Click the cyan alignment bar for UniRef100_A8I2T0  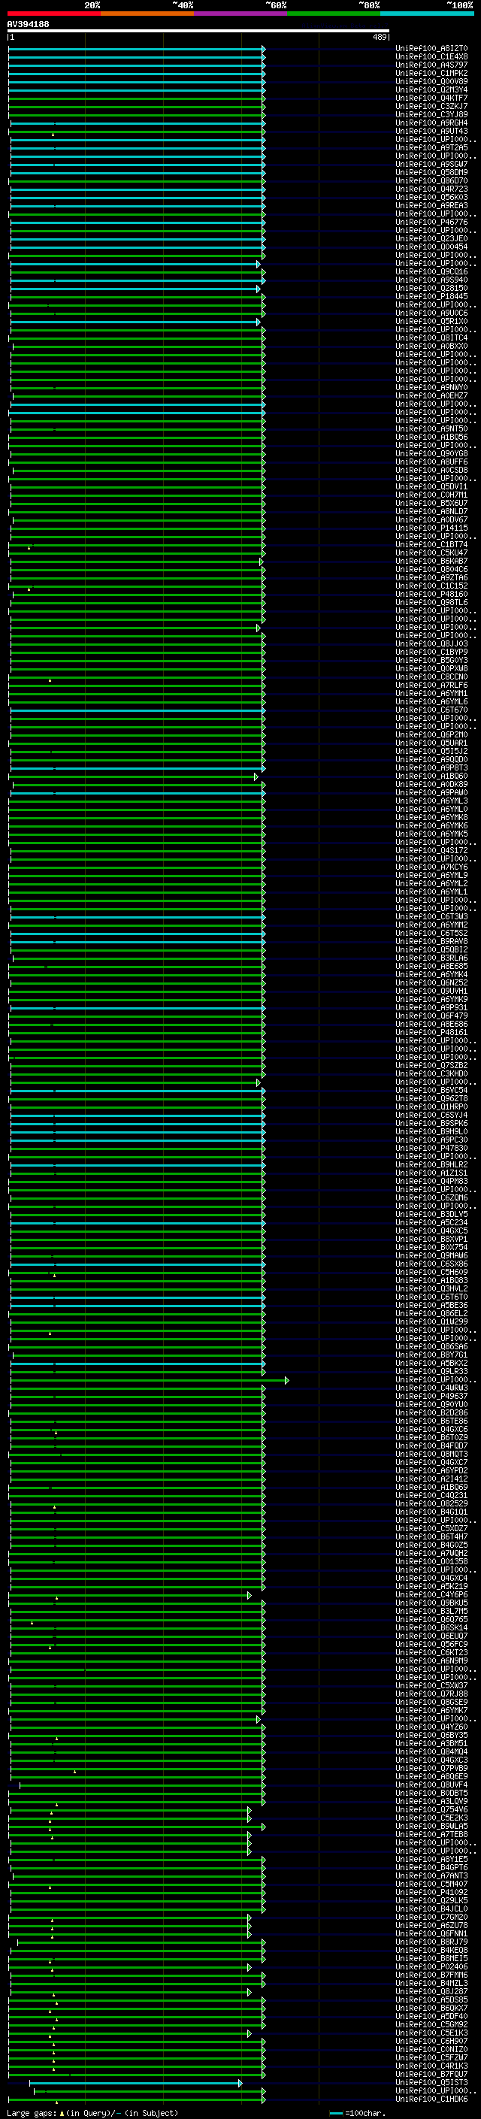(137, 49)
